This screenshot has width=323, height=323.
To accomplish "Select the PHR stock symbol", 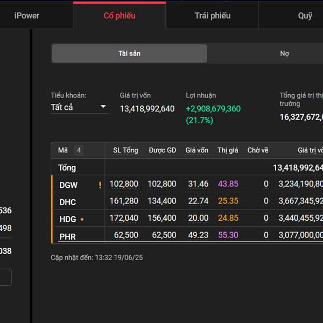I will (x=68, y=236).
